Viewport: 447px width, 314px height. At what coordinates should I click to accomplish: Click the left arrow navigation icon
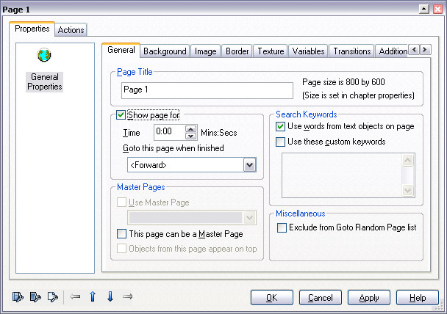[x=75, y=296]
